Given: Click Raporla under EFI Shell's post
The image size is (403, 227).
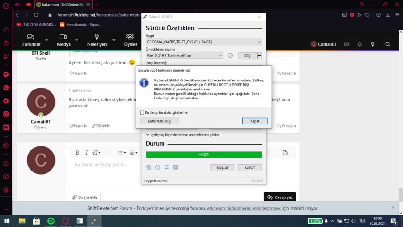Looking at the screenshot, I should coord(78,73).
